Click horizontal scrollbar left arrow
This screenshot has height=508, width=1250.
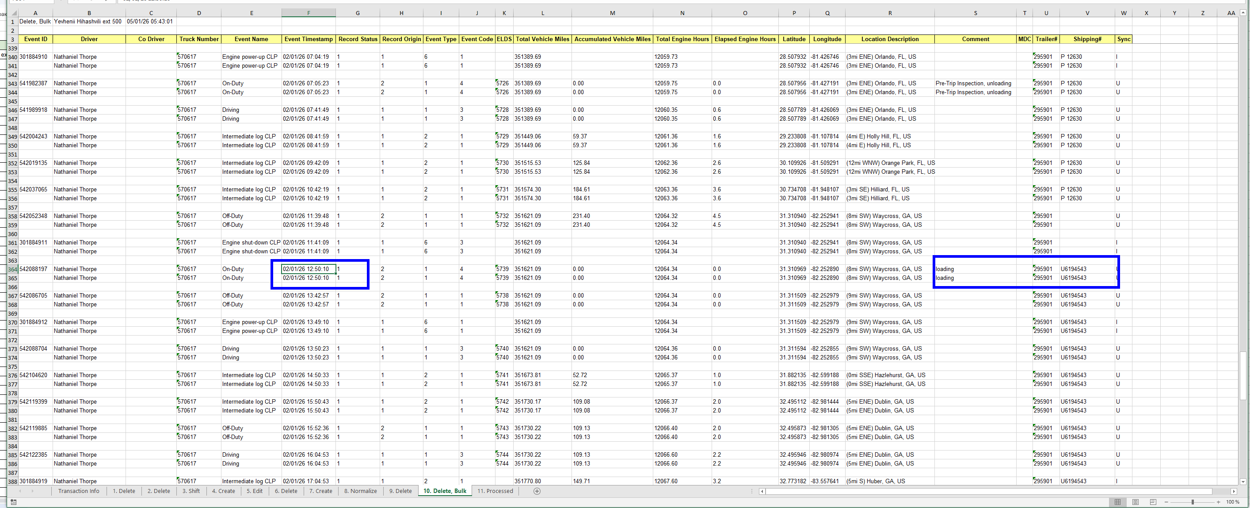click(x=762, y=491)
